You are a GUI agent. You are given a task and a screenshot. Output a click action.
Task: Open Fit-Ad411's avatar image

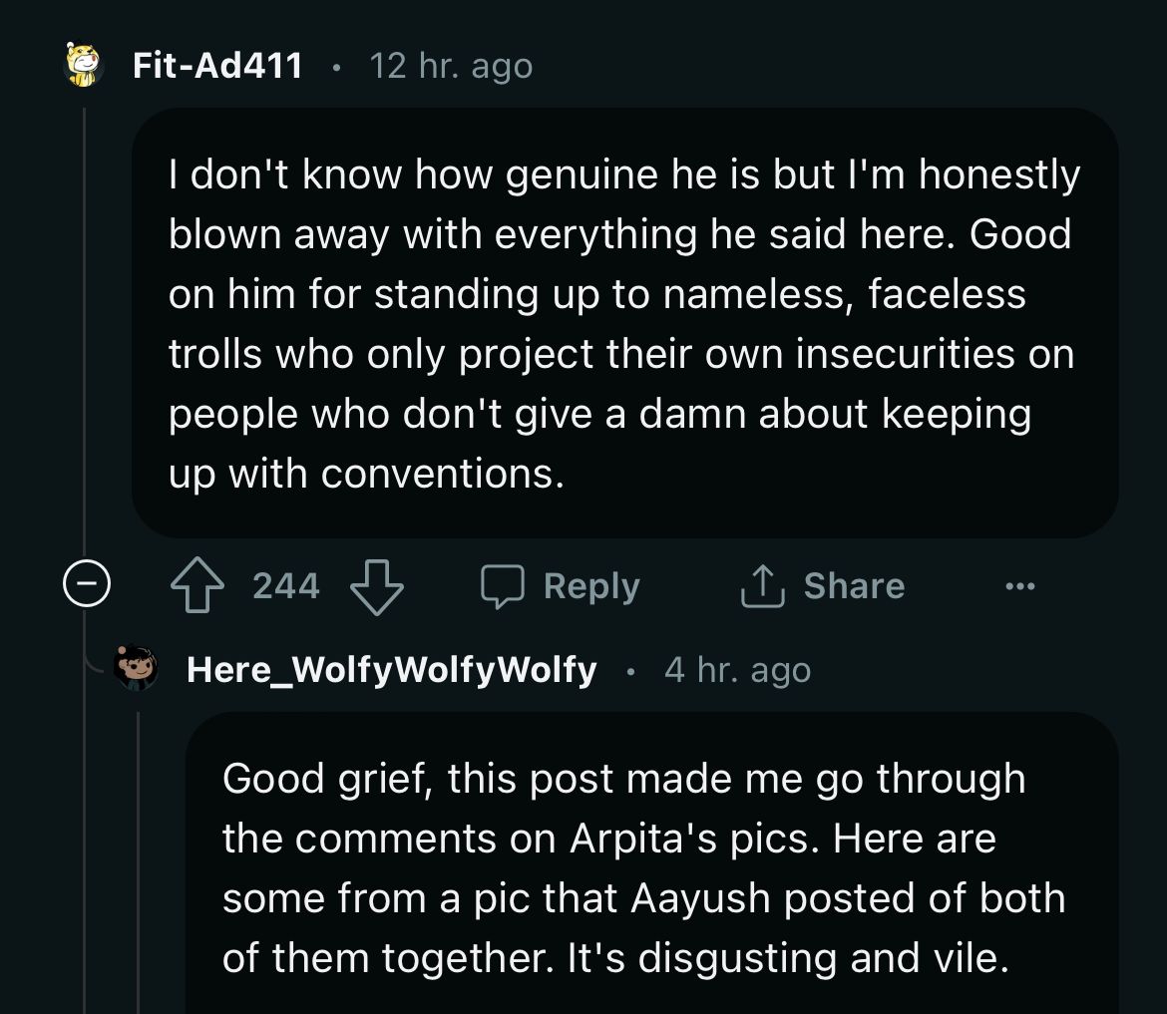click(84, 66)
